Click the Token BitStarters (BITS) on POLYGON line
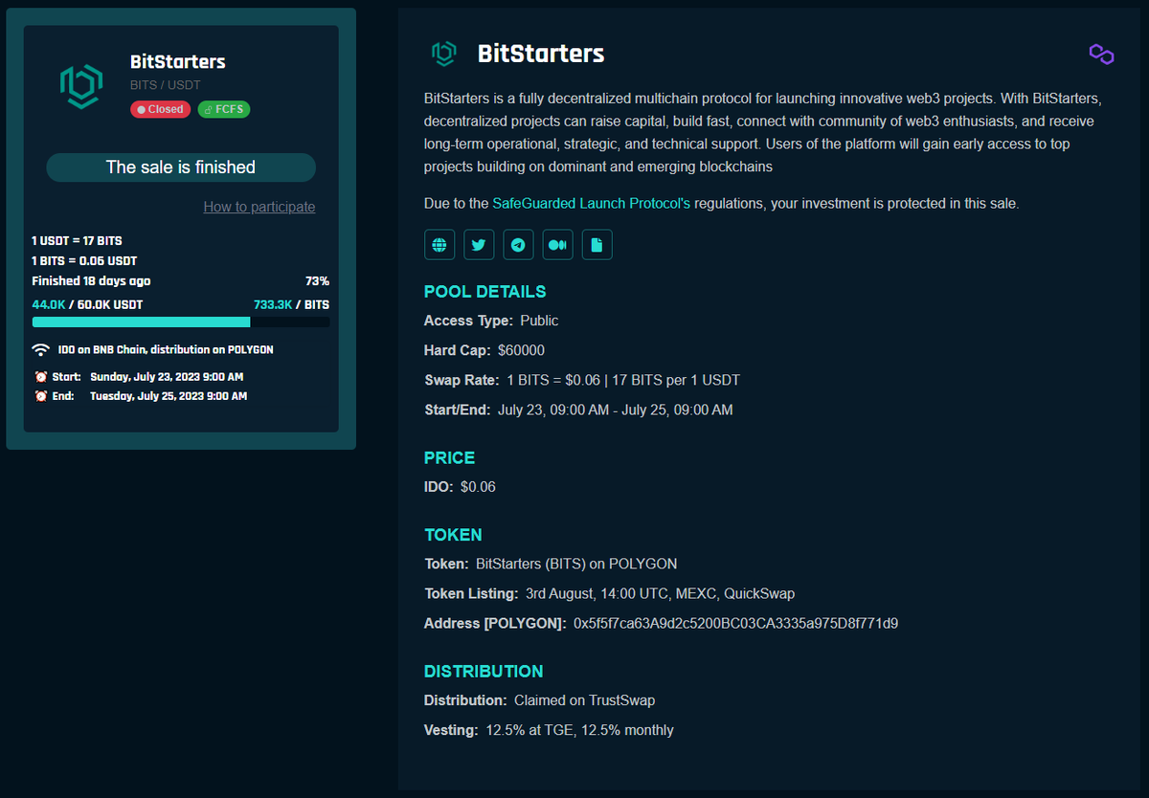 coord(551,565)
